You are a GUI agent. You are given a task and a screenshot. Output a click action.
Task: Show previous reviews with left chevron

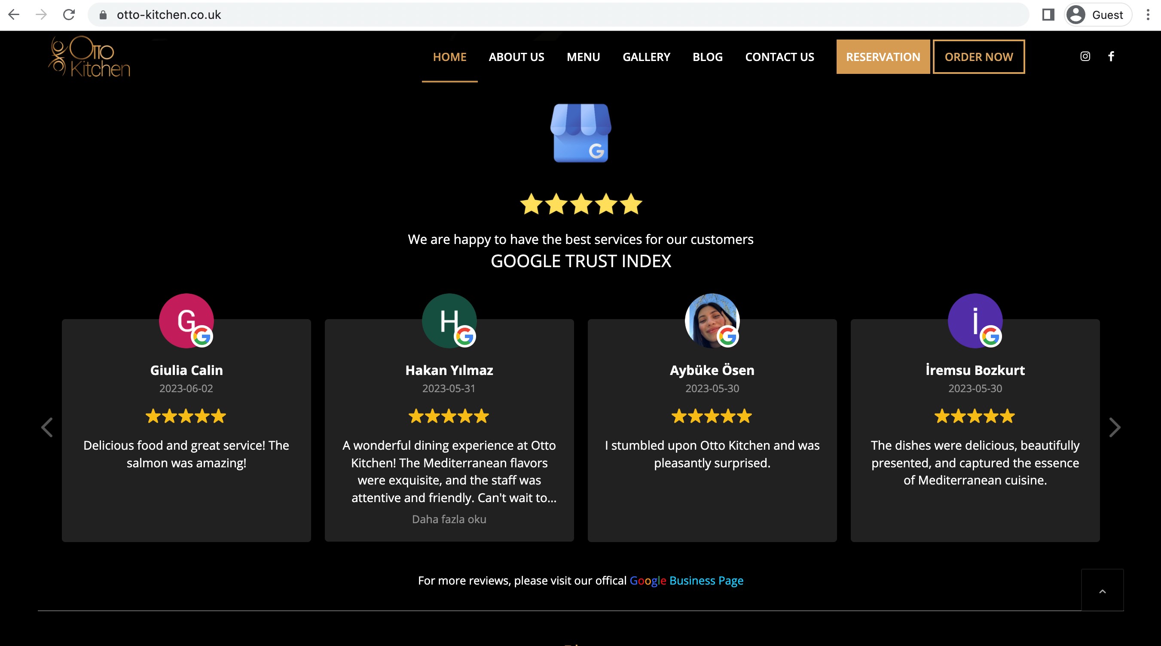(47, 427)
